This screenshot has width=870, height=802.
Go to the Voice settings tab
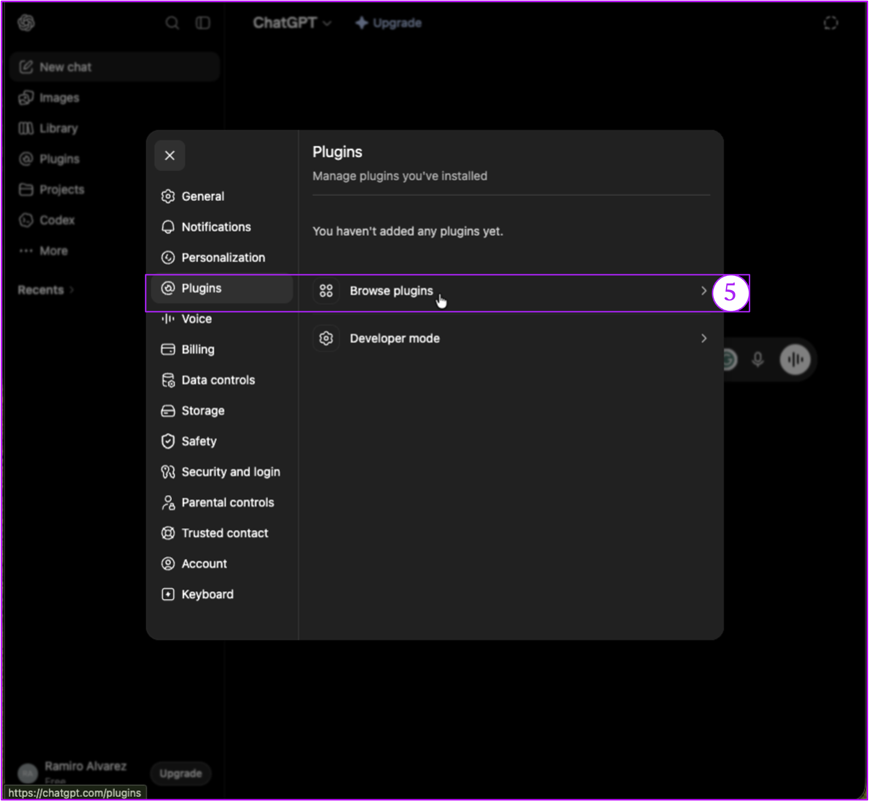click(x=223, y=319)
